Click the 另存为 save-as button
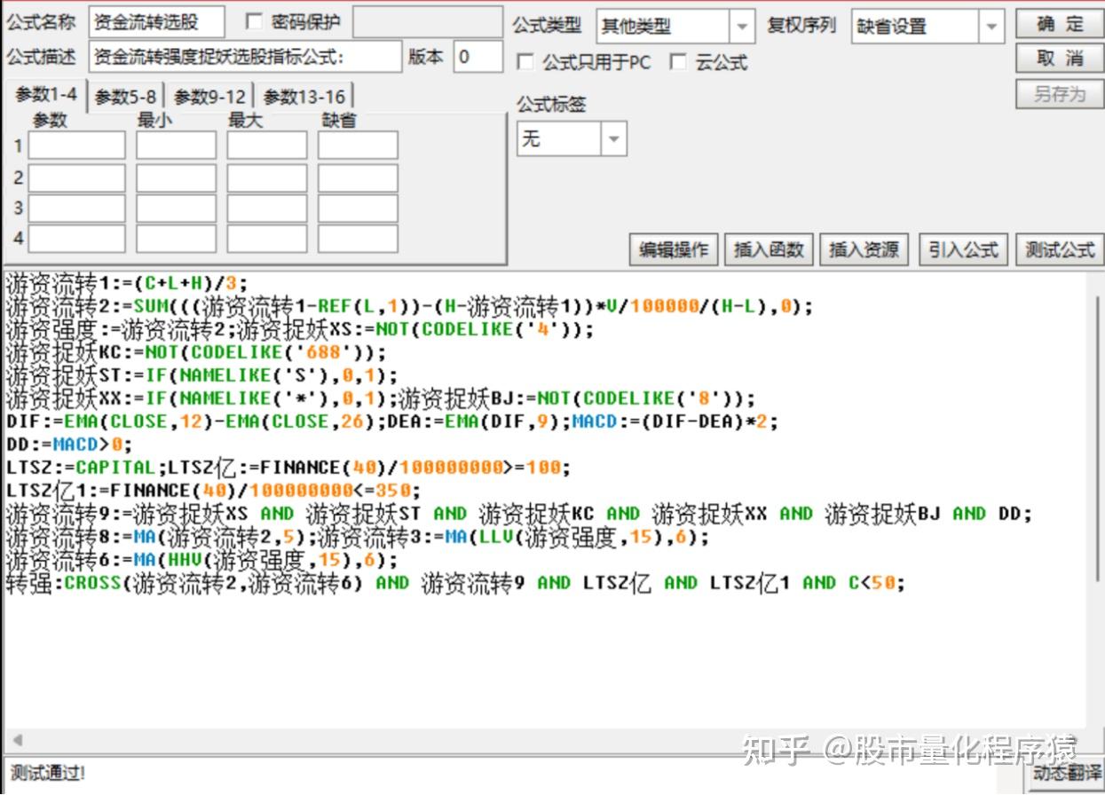Viewport: 1105px width, 795px height. tap(1059, 93)
